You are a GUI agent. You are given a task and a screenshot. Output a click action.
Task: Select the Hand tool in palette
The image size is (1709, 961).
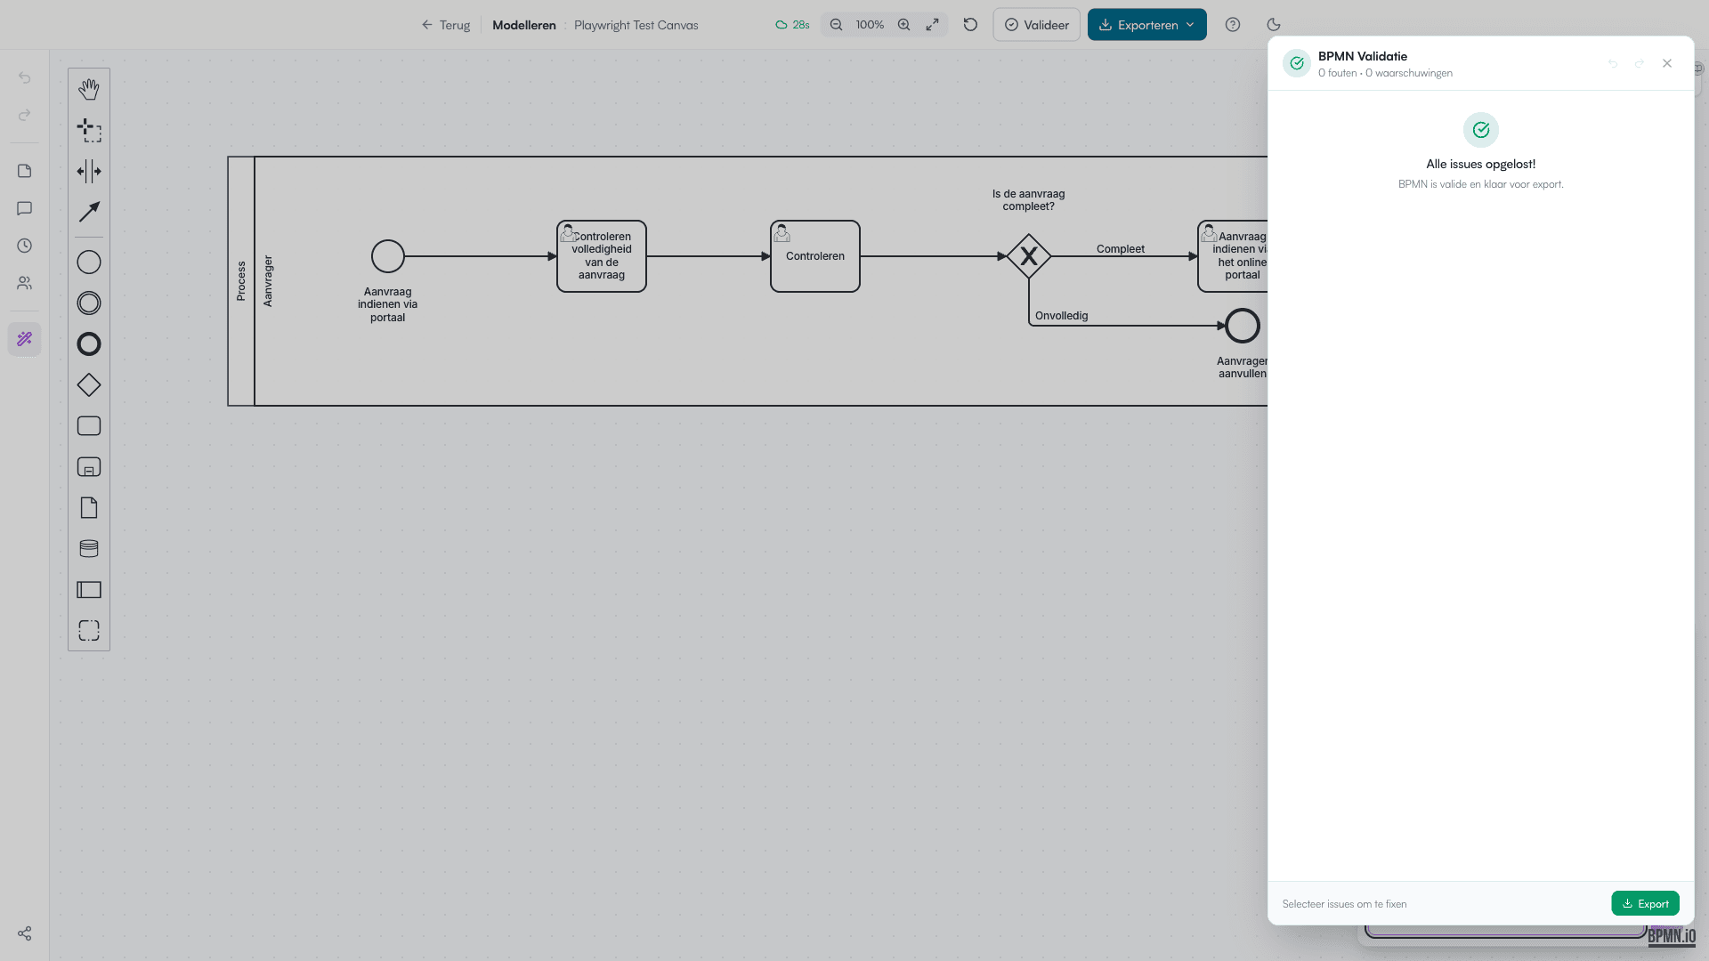[x=89, y=89]
